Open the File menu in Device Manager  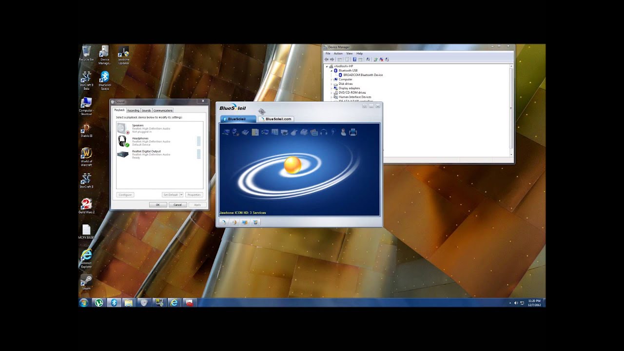tap(328, 53)
